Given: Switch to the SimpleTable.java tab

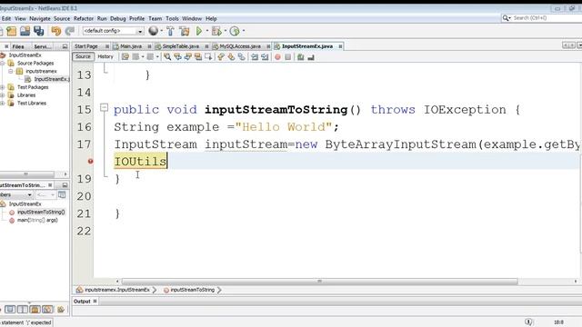Looking at the screenshot, I should pyautogui.click(x=181, y=46).
